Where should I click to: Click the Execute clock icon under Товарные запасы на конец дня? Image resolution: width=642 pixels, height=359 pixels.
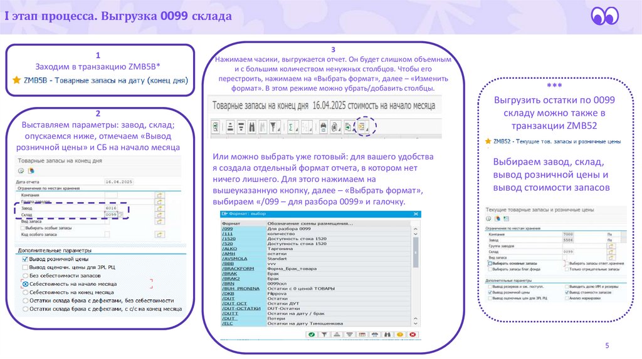click(21, 171)
